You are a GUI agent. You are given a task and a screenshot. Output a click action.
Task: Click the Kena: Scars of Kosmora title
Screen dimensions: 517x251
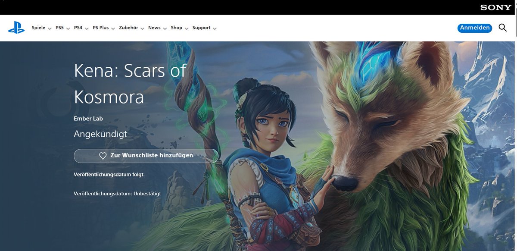pos(130,84)
